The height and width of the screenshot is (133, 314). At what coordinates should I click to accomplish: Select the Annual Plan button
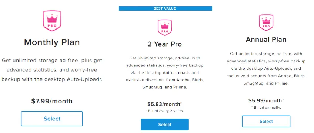(x=266, y=121)
